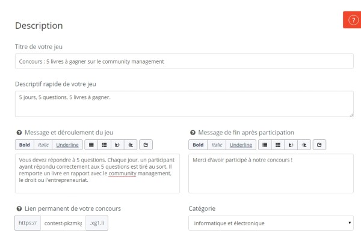Click the permanent link field containing 'contest-pkzmkg'
The height and width of the screenshot is (245, 361).
[64, 223]
